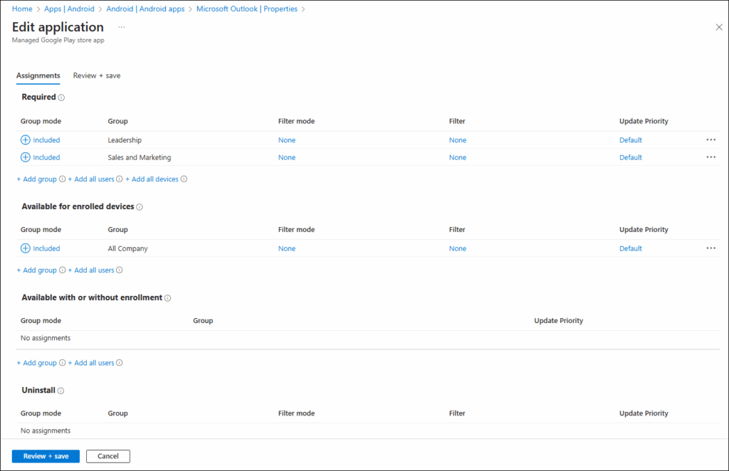
Task: Open the info tooltip next to Required
Action: pyautogui.click(x=61, y=97)
